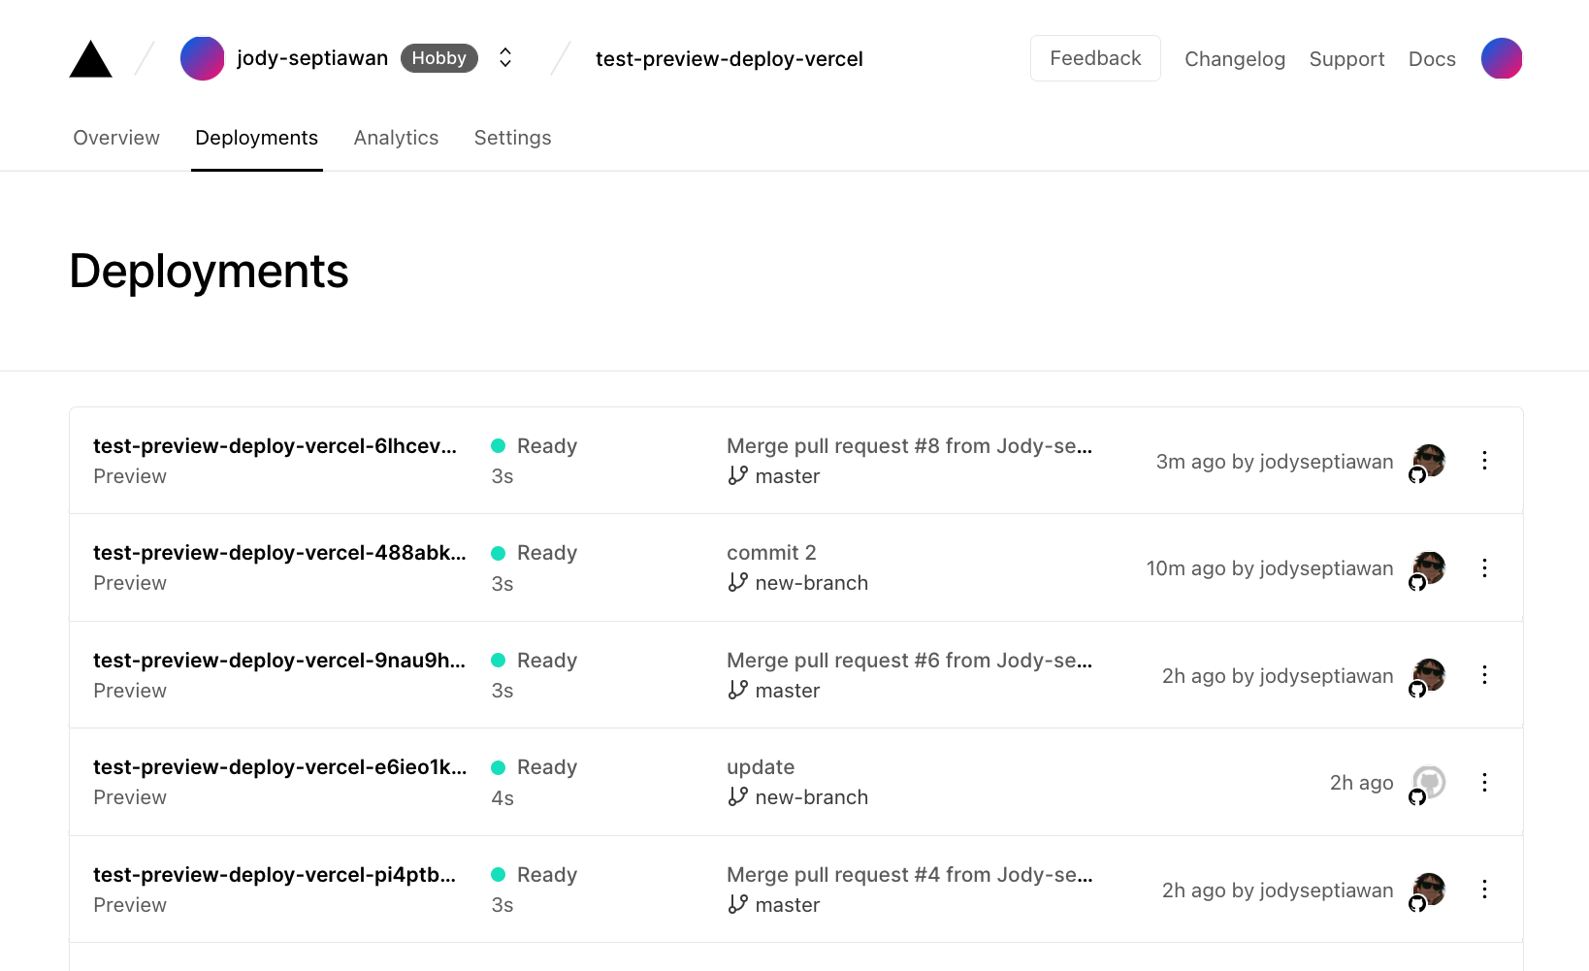Click GitHub avatar on the update deployment
This screenshot has height=971, width=1589.
(1428, 782)
